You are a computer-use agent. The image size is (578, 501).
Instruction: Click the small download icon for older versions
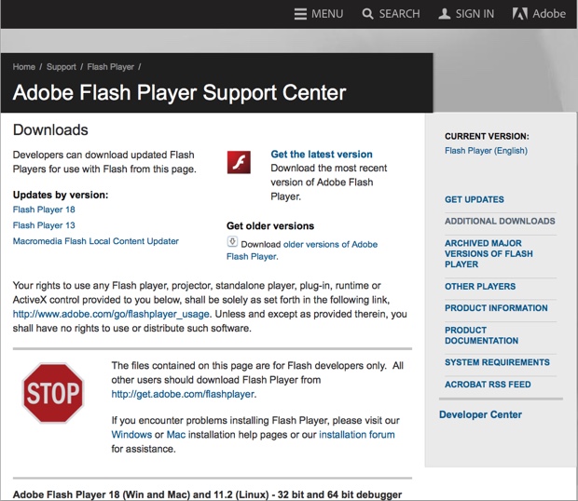(232, 242)
